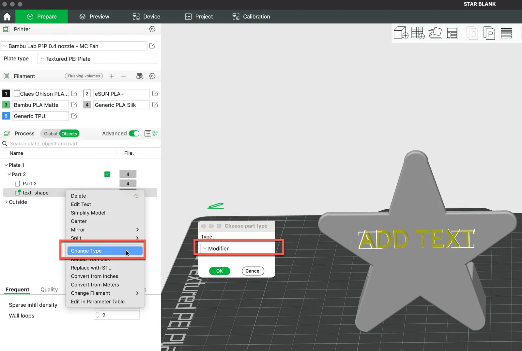The image size is (522, 351).
Task: Switch process scope to Objects
Action: (69, 134)
